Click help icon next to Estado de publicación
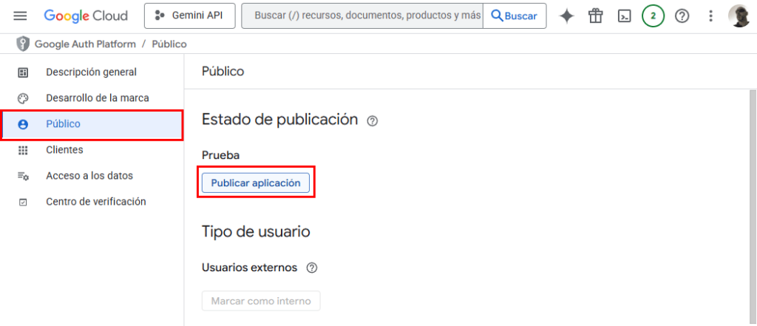This screenshot has height=326, width=757. (373, 120)
